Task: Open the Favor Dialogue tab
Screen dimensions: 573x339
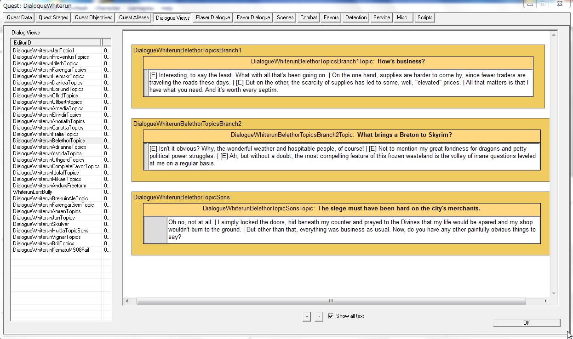Action: [x=253, y=17]
